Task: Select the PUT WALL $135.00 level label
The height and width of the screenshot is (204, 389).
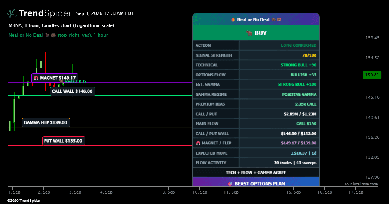Action: tap(64, 141)
